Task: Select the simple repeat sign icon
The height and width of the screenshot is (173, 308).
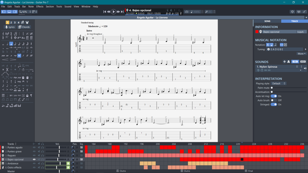Action: coord(27,34)
